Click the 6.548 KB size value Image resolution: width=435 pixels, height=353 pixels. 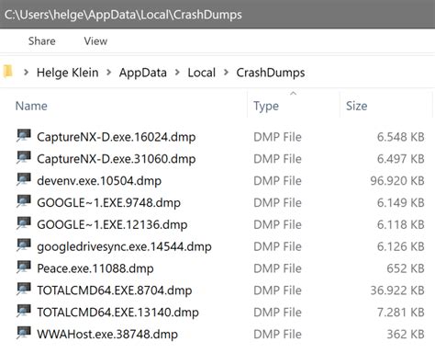[x=401, y=137]
